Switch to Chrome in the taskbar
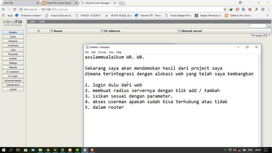Viewport: 272px width, 153px height. click(x=48, y=150)
